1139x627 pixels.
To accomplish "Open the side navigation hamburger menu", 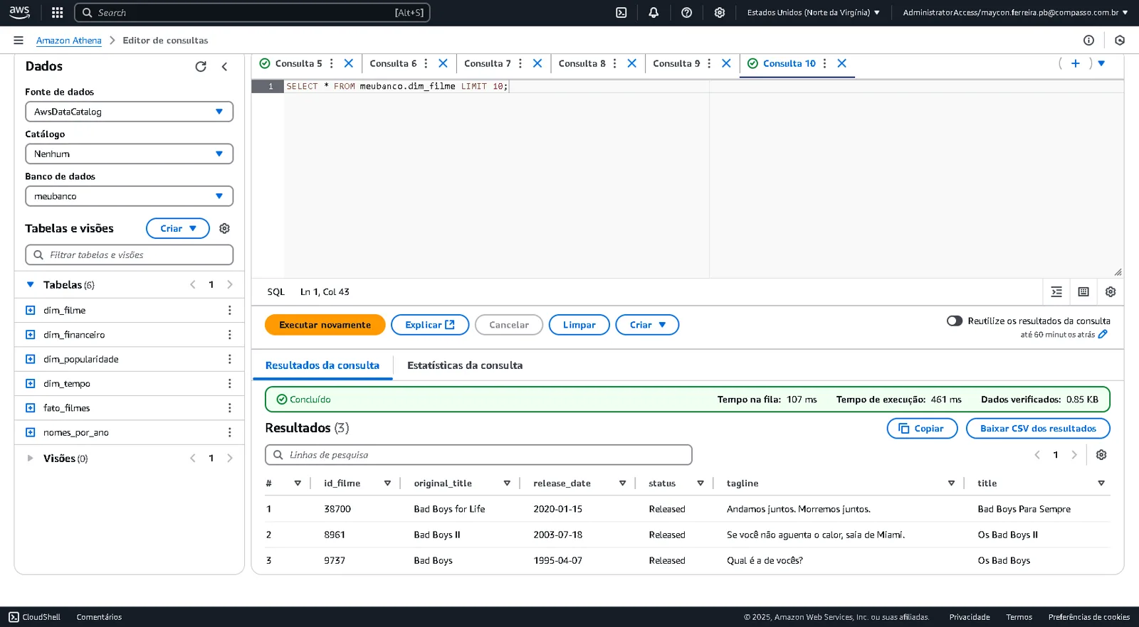I will (19, 41).
